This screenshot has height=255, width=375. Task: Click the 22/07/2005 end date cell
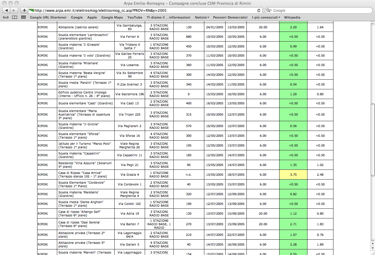pos(236,235)
